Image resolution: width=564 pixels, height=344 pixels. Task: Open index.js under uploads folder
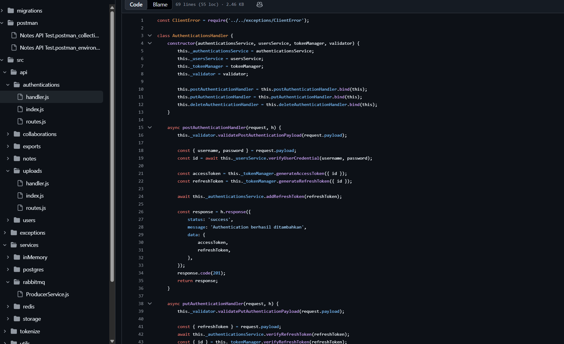pyautogui.click(x=35, y=196)
